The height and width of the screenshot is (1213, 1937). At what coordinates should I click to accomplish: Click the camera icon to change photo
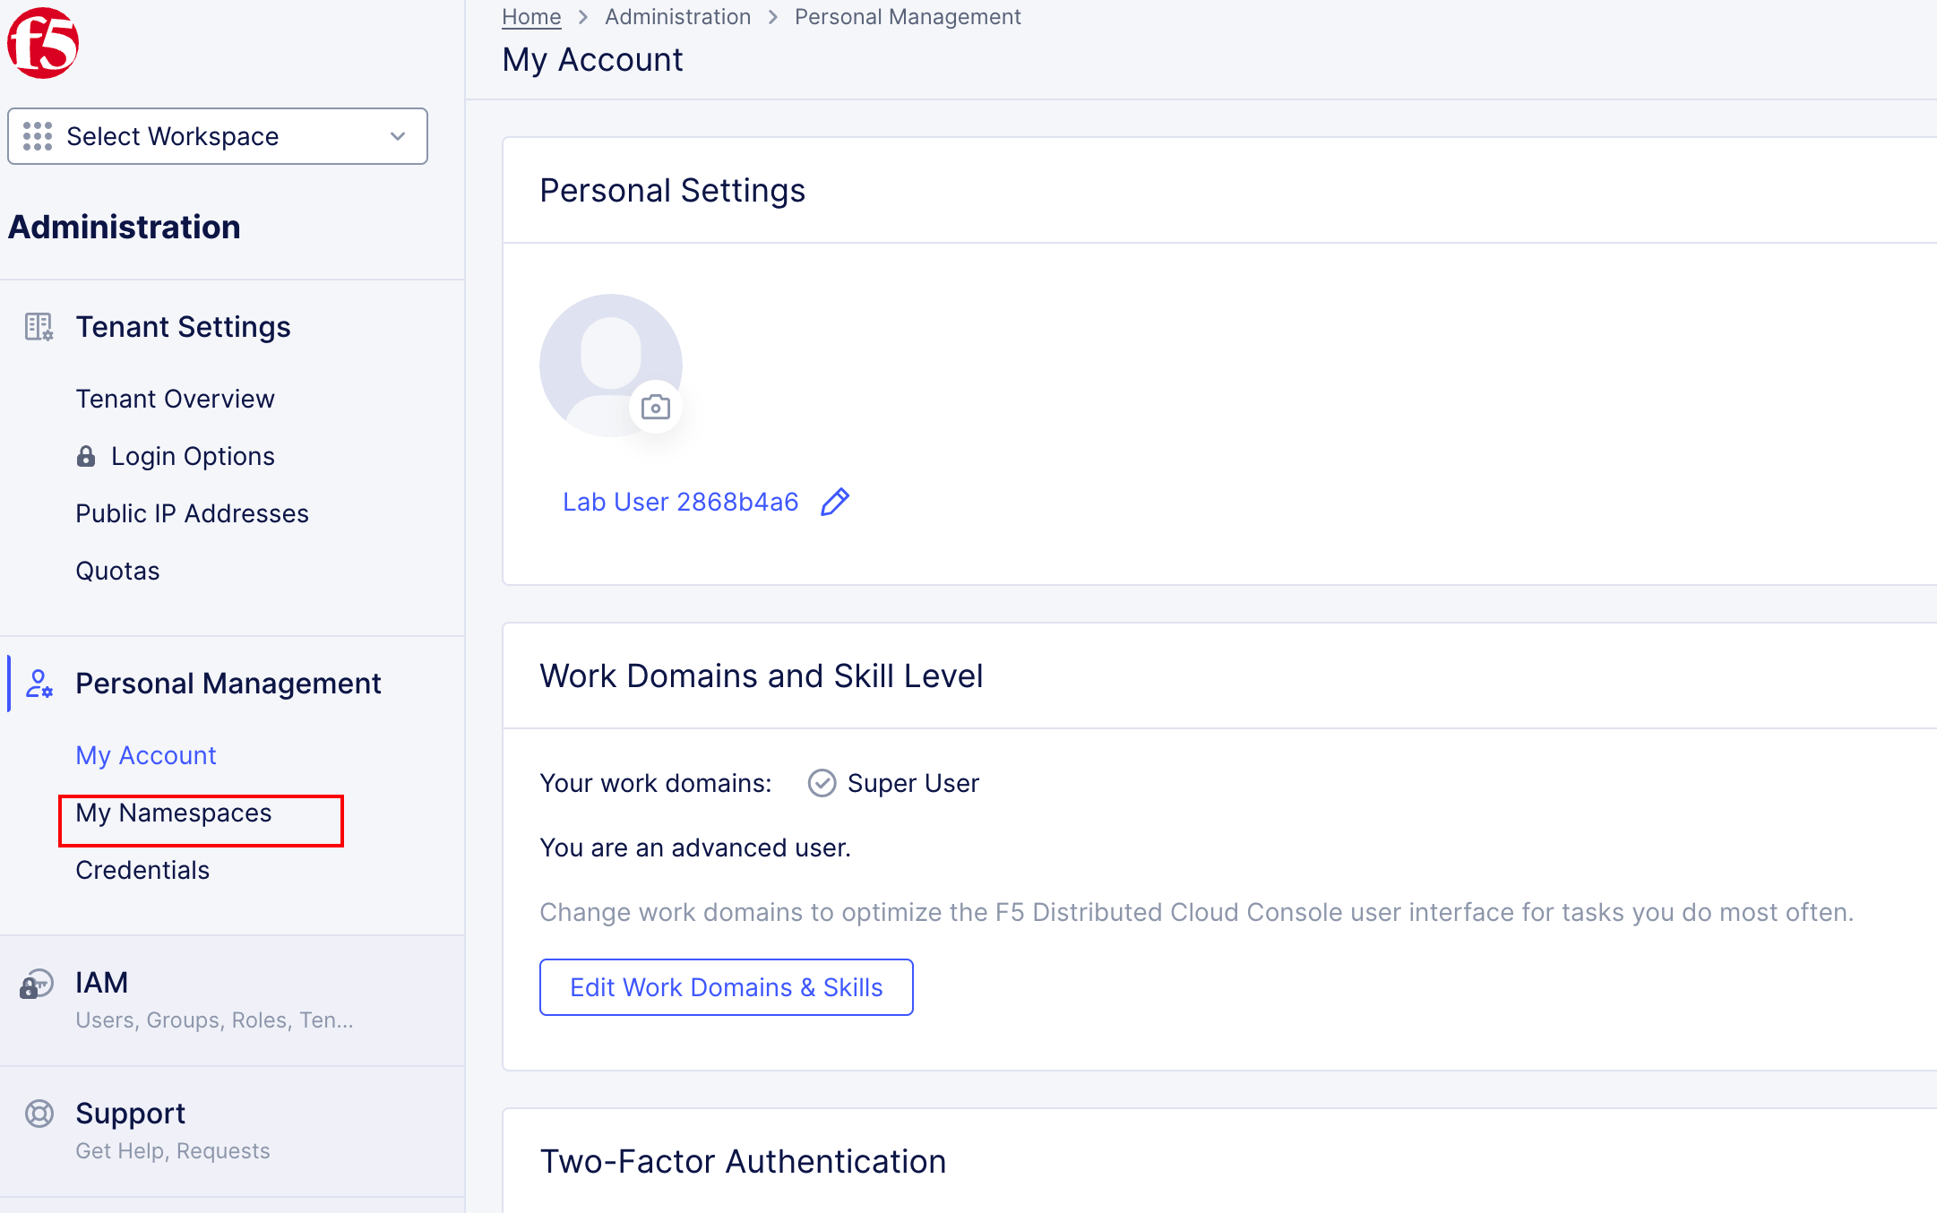coord(656,408)
